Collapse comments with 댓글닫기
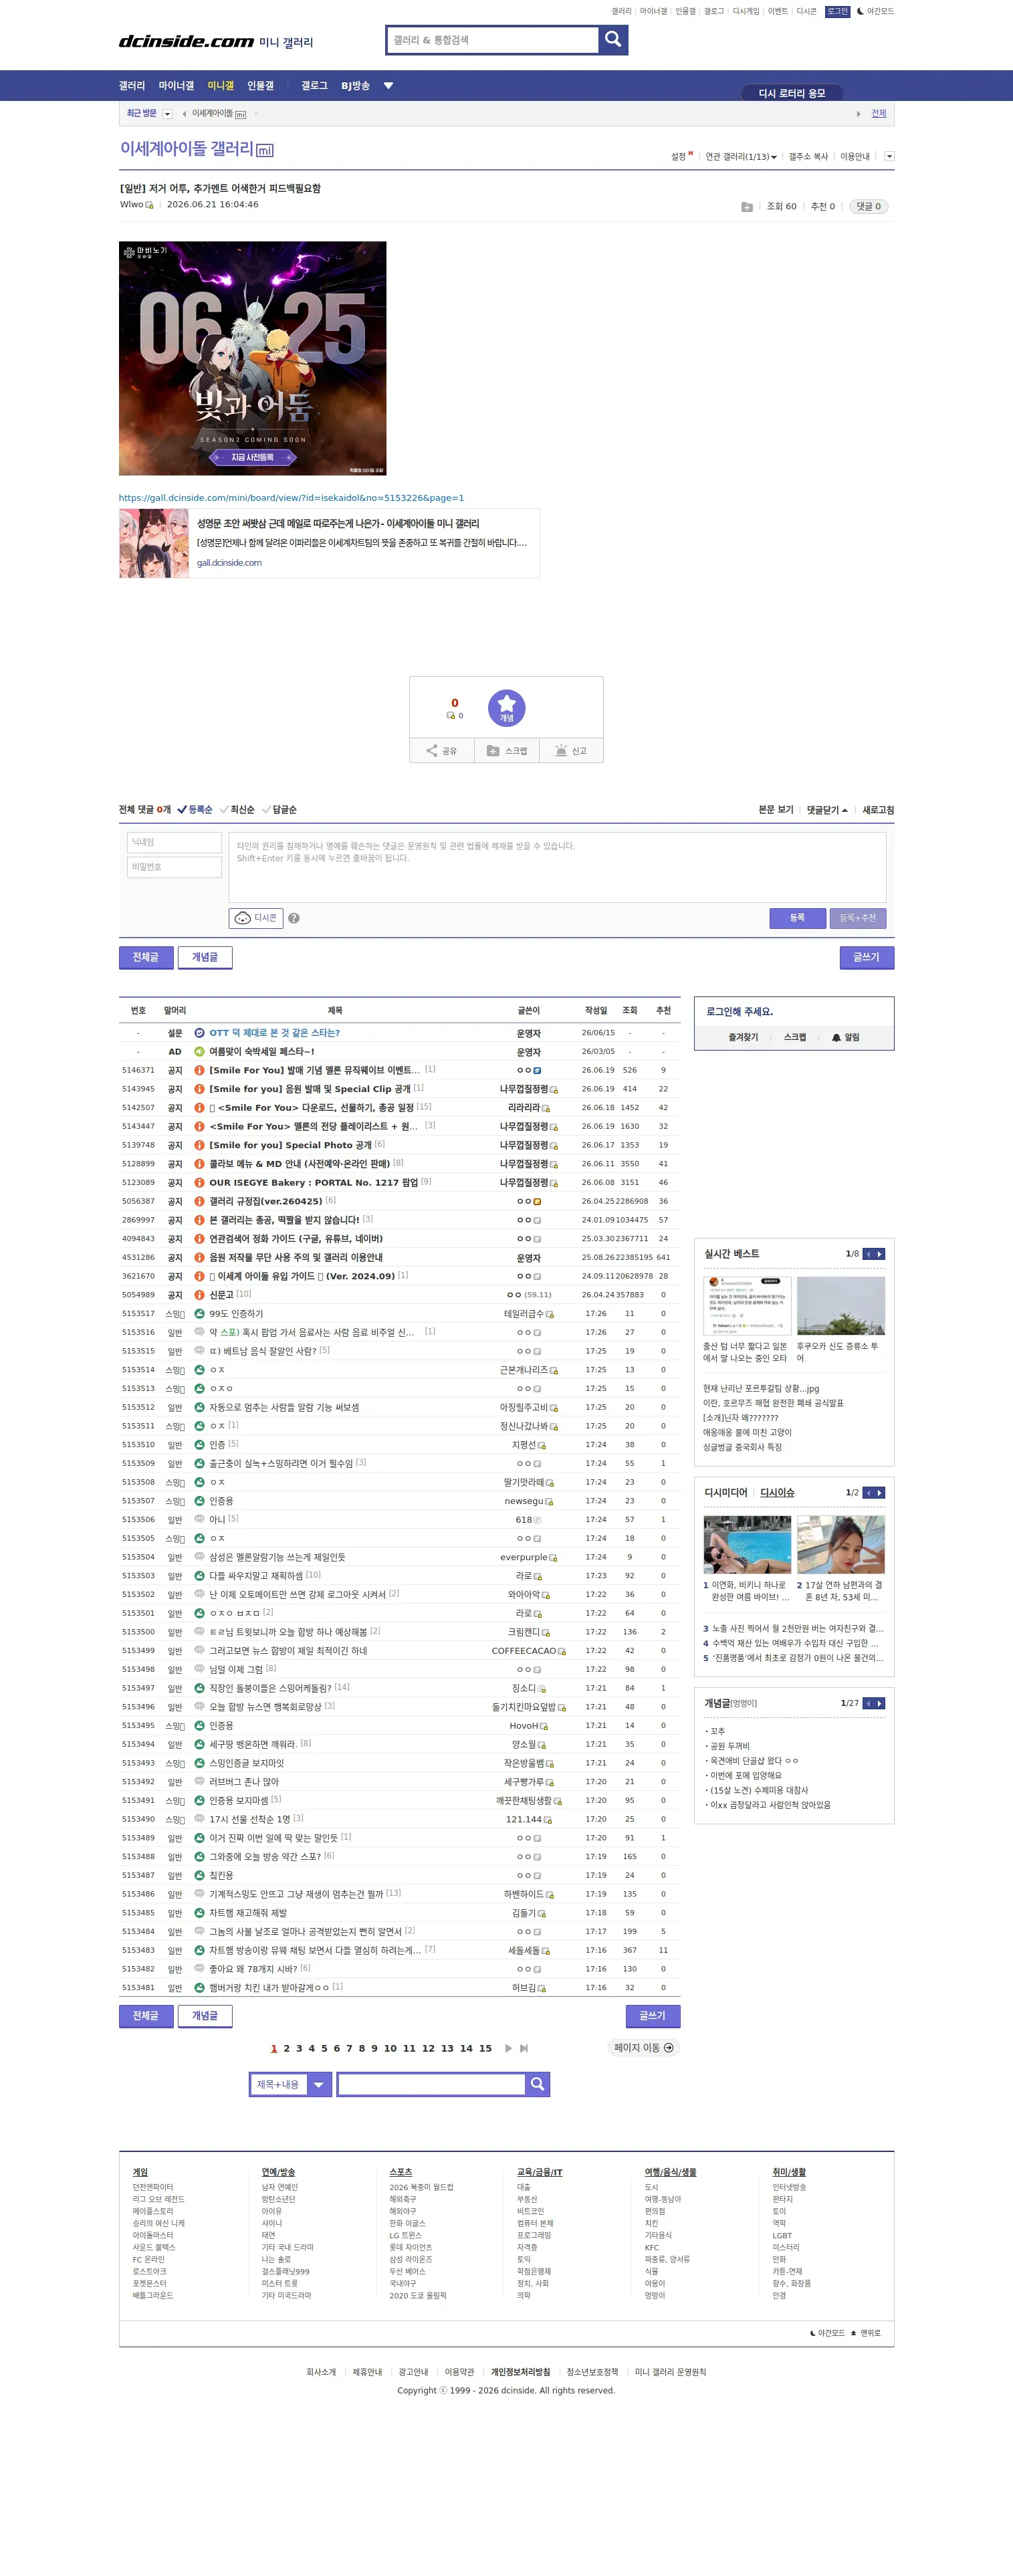 pos(827,810)
